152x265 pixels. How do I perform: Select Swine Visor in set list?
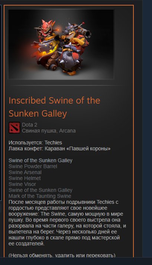pos(22,184)
